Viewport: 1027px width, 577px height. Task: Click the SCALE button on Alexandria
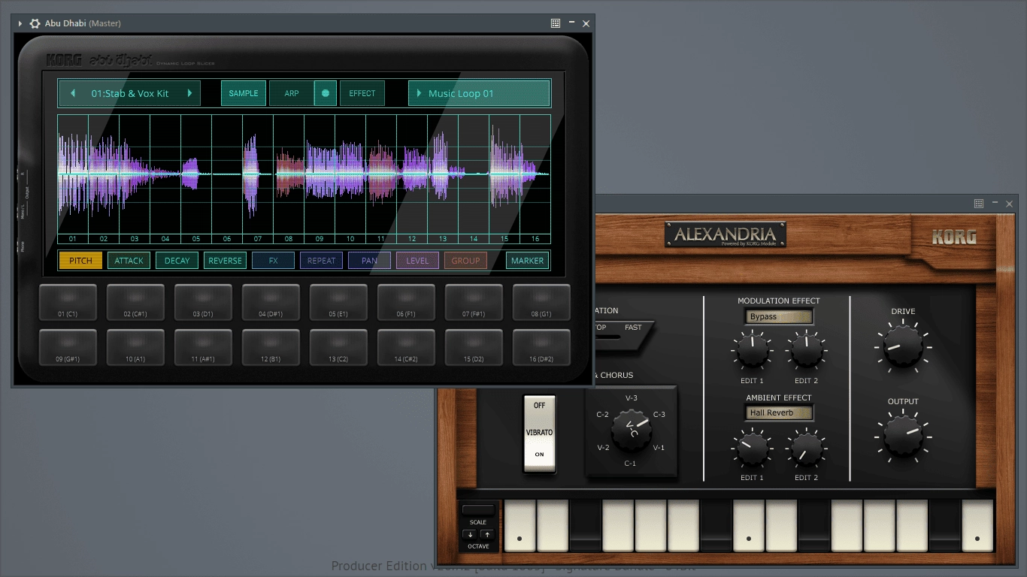click(x=478, y=509)
